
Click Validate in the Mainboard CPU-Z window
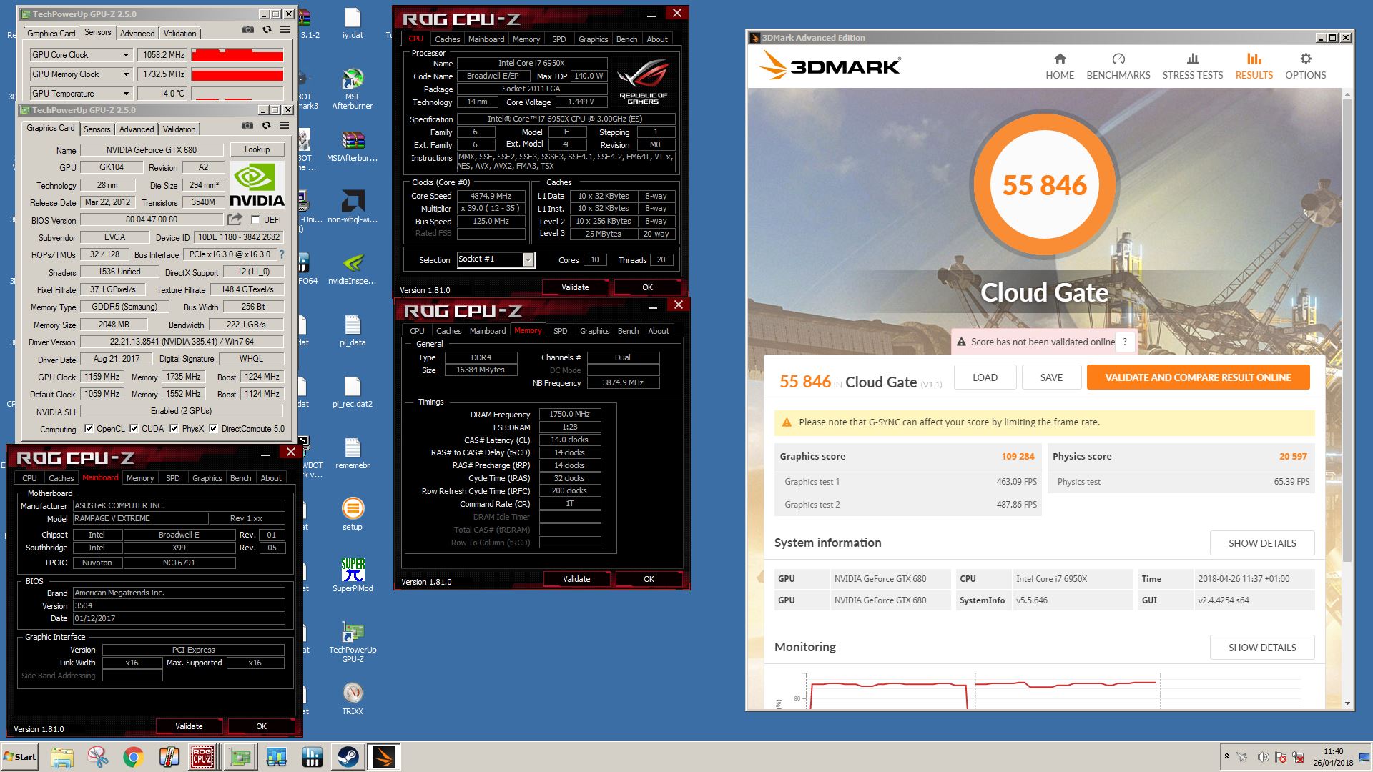pyautogui.click(x=189, y=726)
